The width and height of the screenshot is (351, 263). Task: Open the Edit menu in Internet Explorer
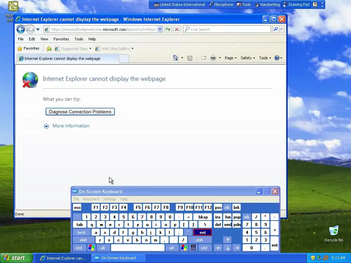32,39
